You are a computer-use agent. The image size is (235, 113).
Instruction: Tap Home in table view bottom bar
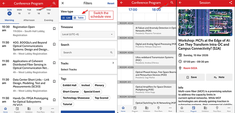(123, 109)
